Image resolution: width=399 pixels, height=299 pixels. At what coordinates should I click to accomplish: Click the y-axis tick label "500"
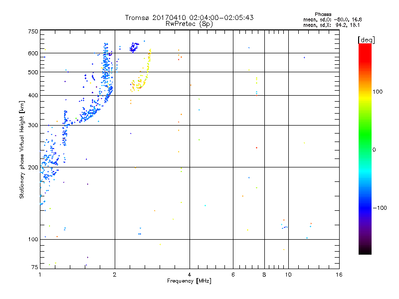click(33, 72)
